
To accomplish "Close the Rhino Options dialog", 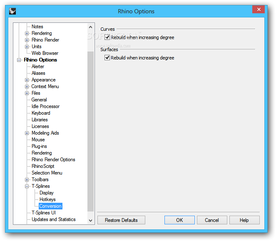I will pyautogui.click(x=259, y=9).
